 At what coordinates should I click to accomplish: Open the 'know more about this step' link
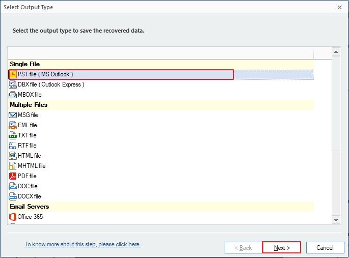click(83, 244)
